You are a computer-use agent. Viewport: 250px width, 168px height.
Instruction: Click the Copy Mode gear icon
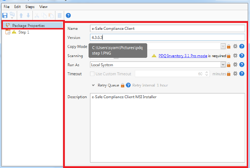(235, 46)
